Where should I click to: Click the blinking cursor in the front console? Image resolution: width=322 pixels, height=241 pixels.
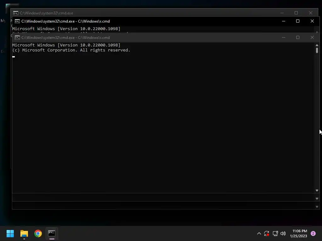click(x=14, y=57)
